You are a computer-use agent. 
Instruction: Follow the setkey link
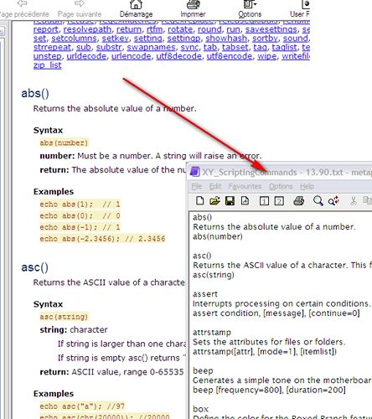(115, 39)
